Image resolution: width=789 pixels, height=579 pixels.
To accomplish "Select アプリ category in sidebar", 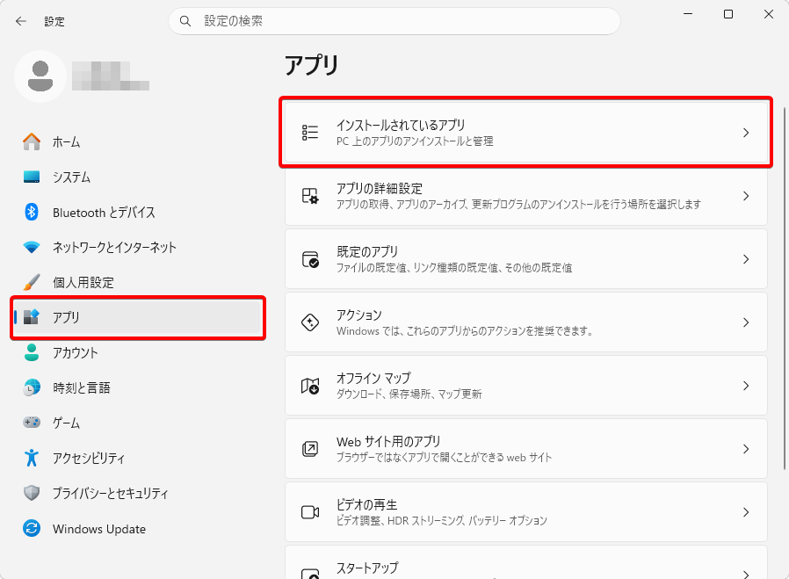I will [137, 317].
